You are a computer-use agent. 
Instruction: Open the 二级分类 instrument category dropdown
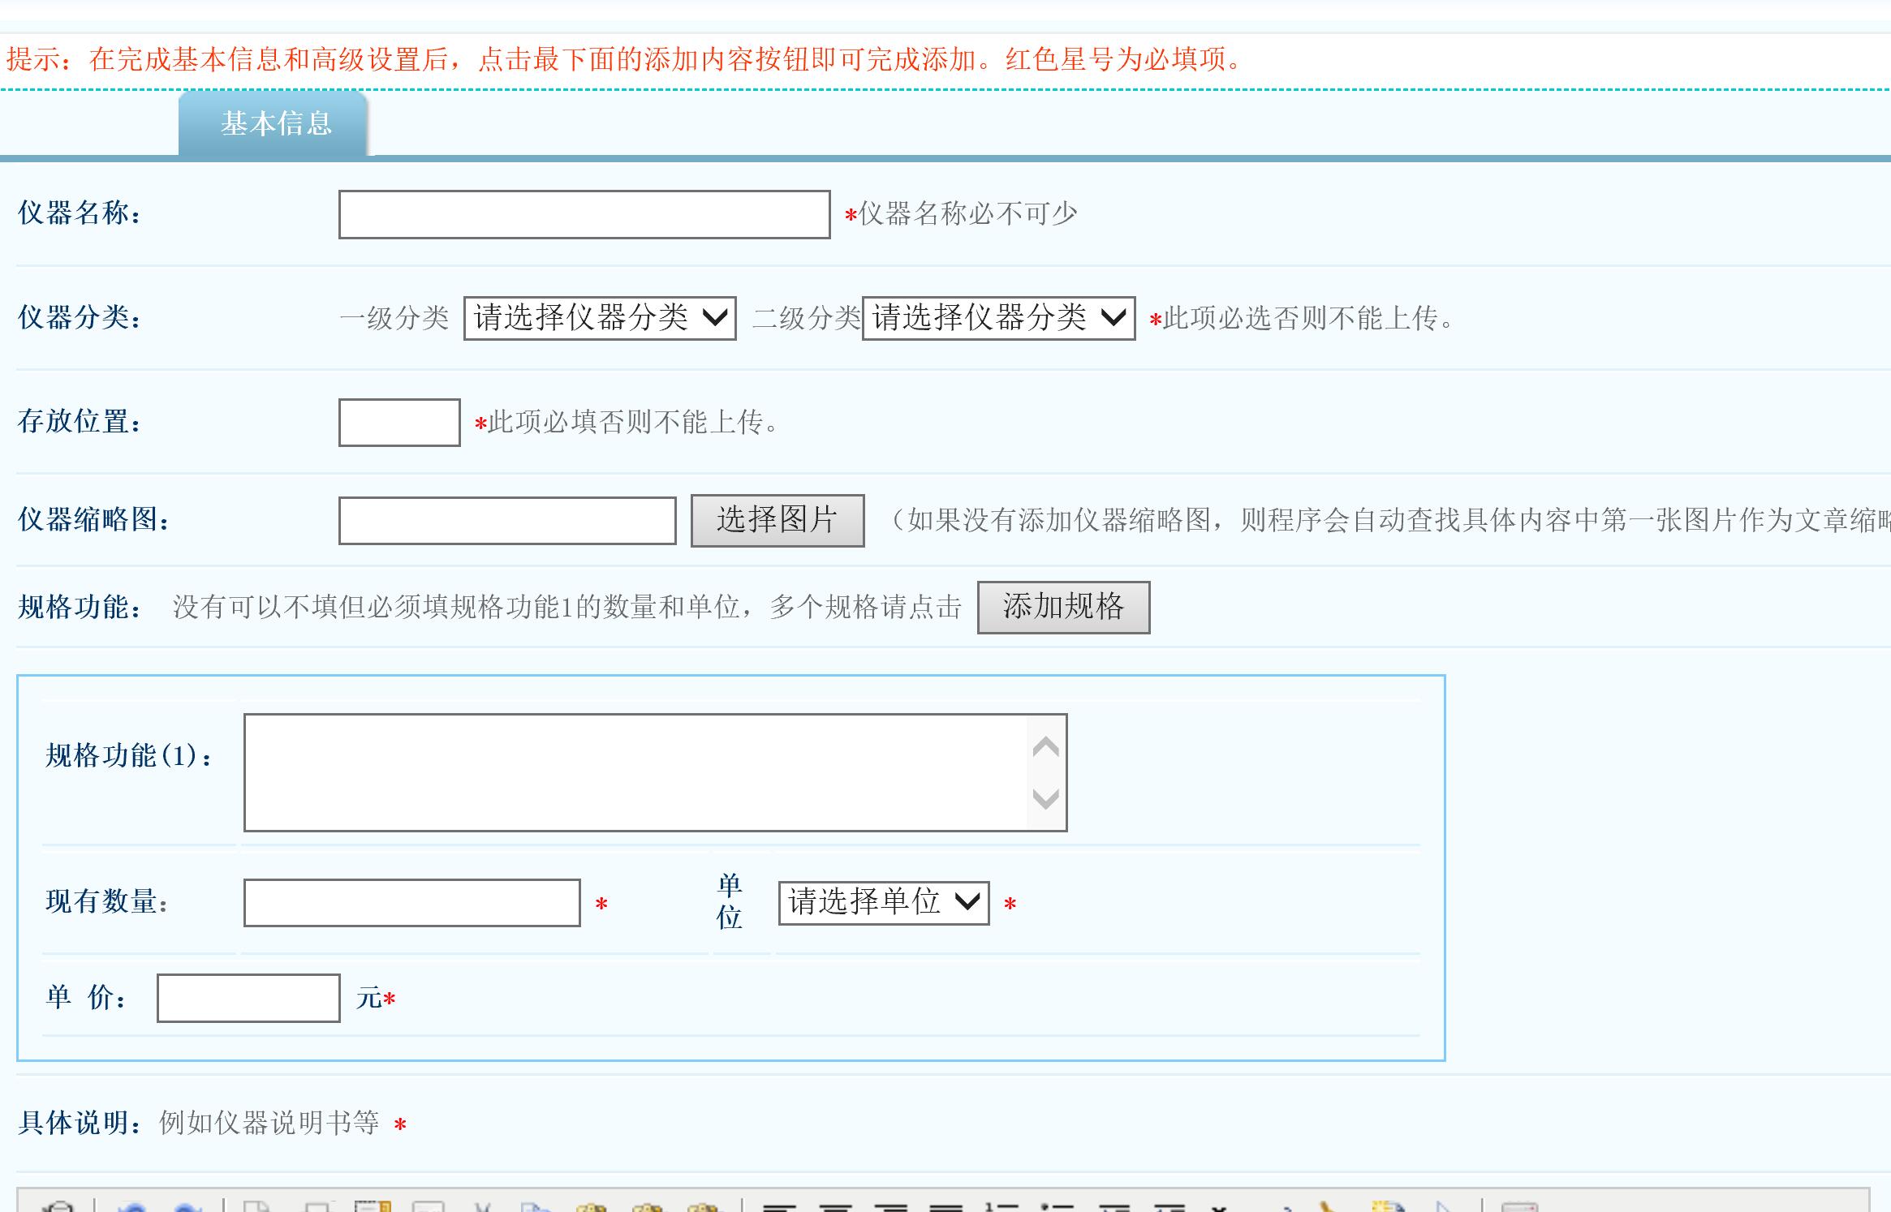pos(998,318)
